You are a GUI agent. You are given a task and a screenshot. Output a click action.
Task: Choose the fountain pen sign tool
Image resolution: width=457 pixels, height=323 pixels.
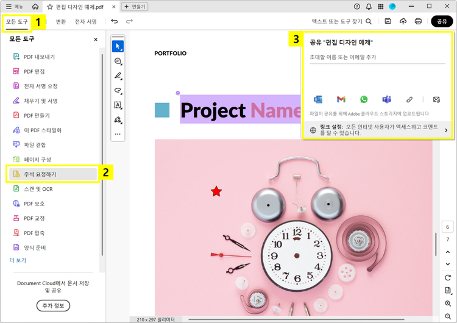(118, 120)
